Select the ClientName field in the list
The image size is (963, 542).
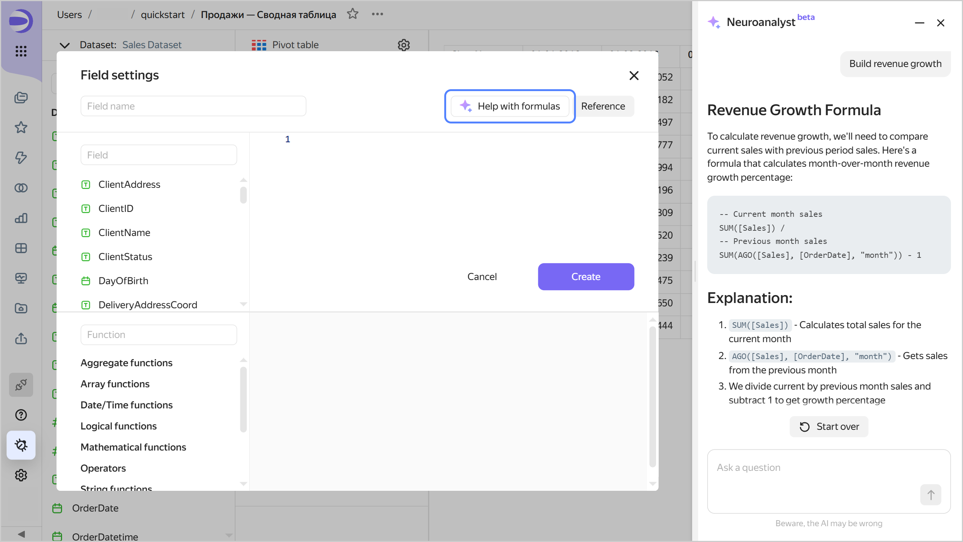124,233
